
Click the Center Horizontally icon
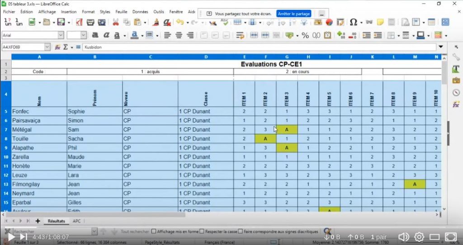tap(179, 35)
